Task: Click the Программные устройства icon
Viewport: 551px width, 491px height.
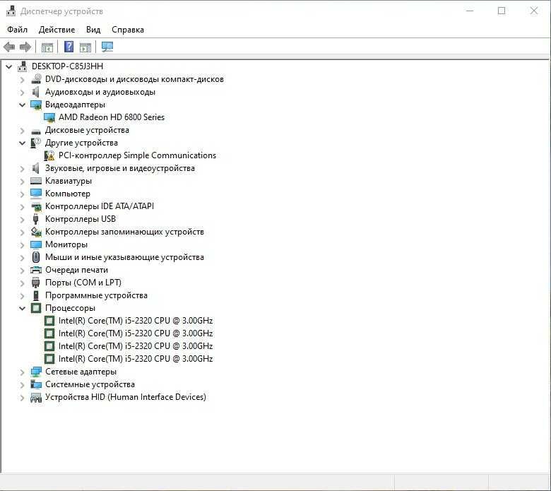Action: click(35, 295)
